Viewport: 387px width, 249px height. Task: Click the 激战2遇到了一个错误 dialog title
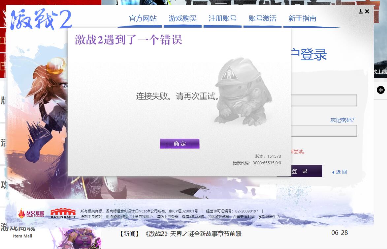[128, 40]
